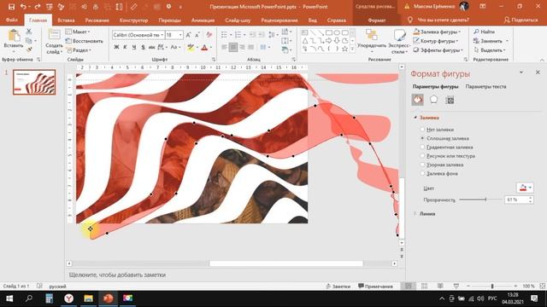Center align the text
This screenshot has width=547, height=307.
(233, 47)
